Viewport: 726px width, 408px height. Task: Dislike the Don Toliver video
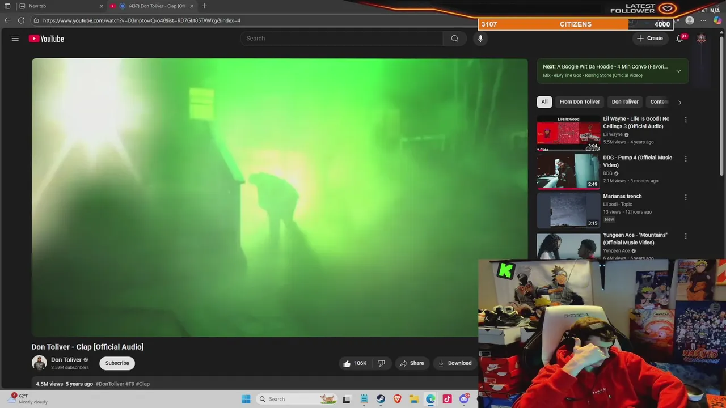(381, 363)
